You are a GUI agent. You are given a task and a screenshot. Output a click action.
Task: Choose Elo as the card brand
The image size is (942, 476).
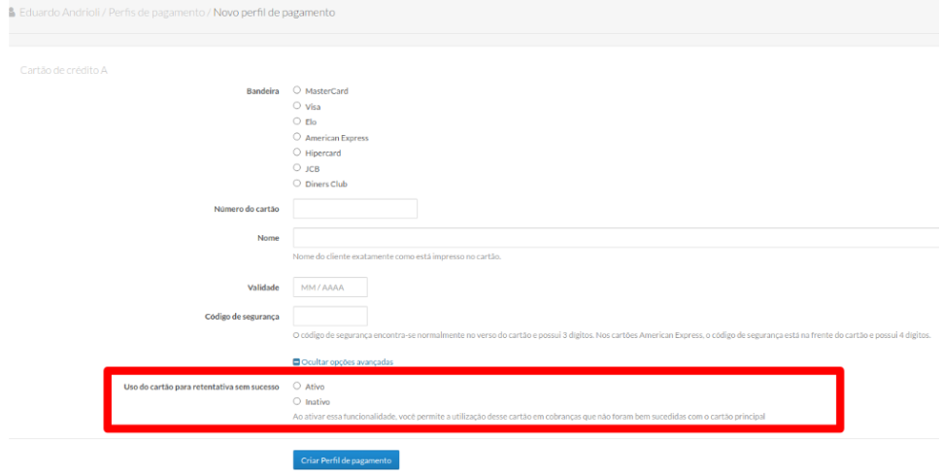point(297,121)
